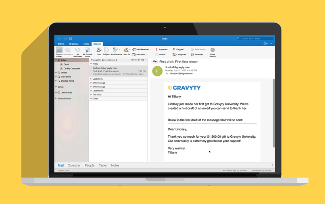This screenshot has width=325, height=204.
Task: Filter search by From sender
Action: pos(99,52)
